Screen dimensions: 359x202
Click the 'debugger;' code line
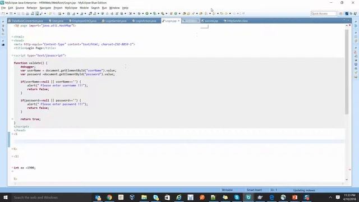point(28,67)
